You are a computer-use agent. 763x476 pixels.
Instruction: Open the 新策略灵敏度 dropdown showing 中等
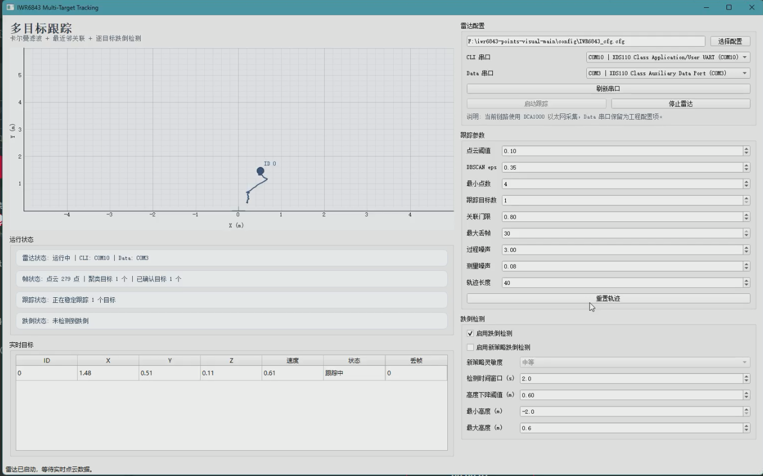point(635,362)
